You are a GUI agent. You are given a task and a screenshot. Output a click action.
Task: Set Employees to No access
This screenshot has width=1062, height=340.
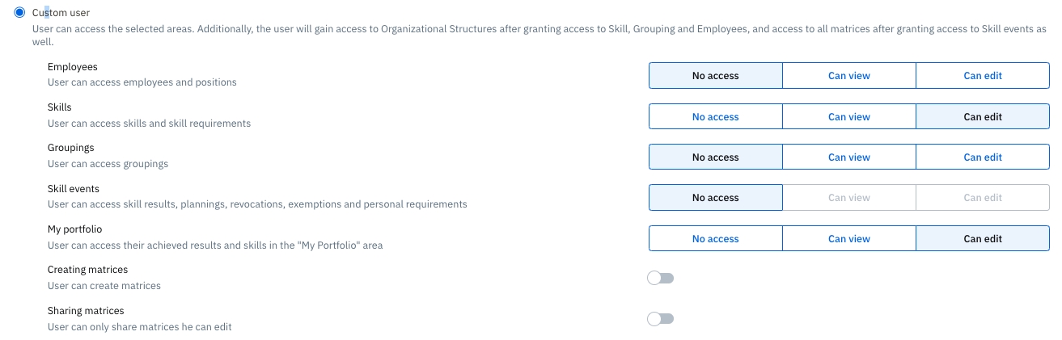tap(715, 76)
